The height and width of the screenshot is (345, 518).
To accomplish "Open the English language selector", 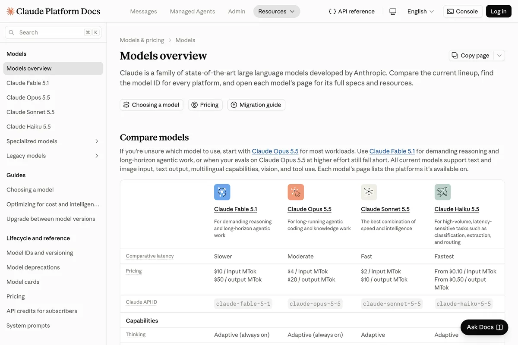I will [421, 12].
